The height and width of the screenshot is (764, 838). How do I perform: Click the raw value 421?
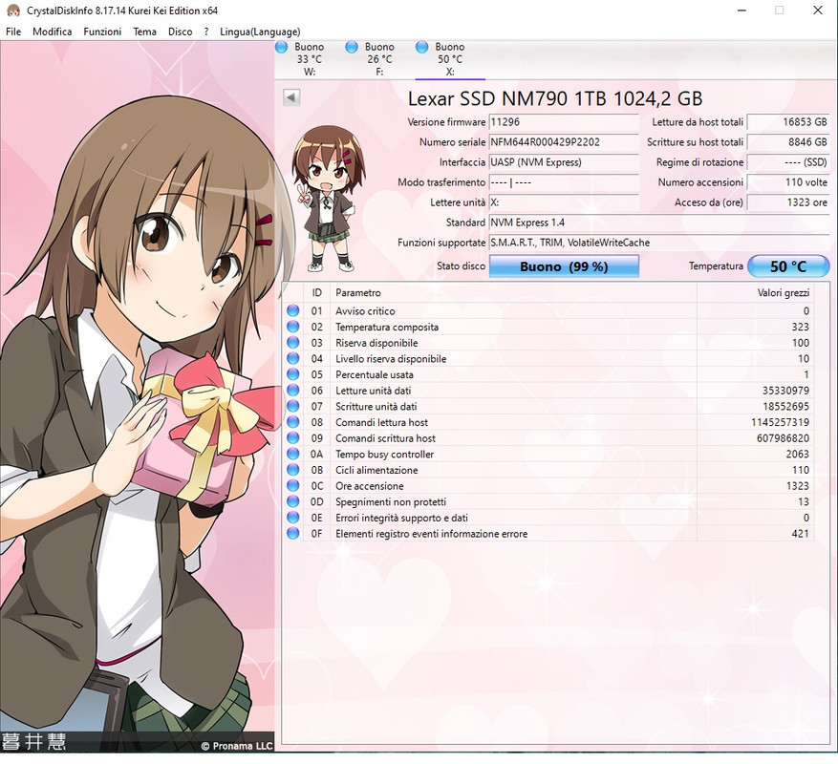point(800,534)
